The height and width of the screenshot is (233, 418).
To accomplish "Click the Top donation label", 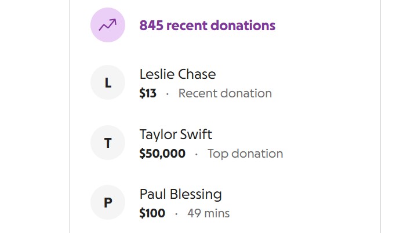I will 245,154.
